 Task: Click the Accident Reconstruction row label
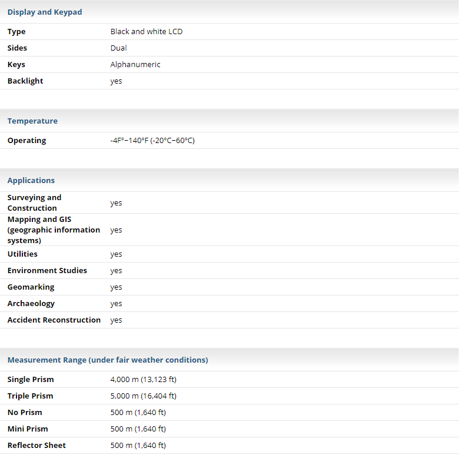pyautogui.click(x=54, y=320)
